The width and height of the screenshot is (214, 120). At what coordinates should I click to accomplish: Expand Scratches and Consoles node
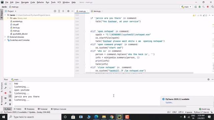[5, 40]
